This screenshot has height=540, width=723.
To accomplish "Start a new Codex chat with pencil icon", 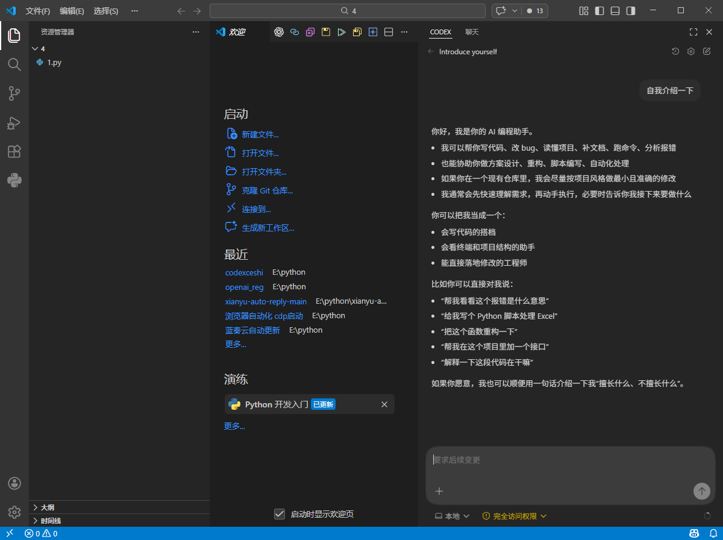I will (706, 51).
